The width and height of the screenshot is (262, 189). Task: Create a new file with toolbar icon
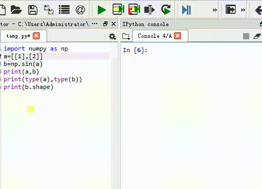[3, 10]
